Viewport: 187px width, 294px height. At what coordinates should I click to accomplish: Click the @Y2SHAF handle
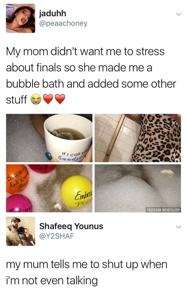coord(56,236)
